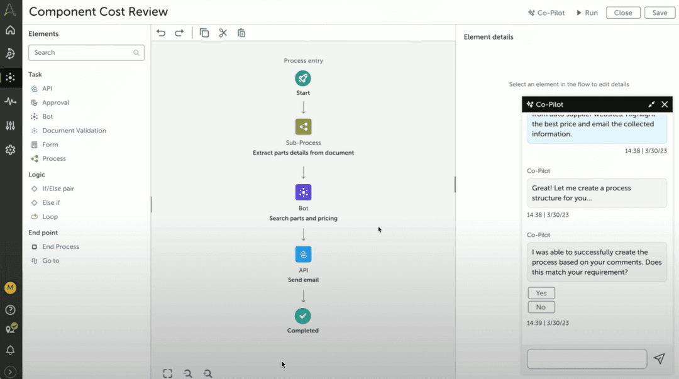Copy the selected element

(x=204, y=33)
